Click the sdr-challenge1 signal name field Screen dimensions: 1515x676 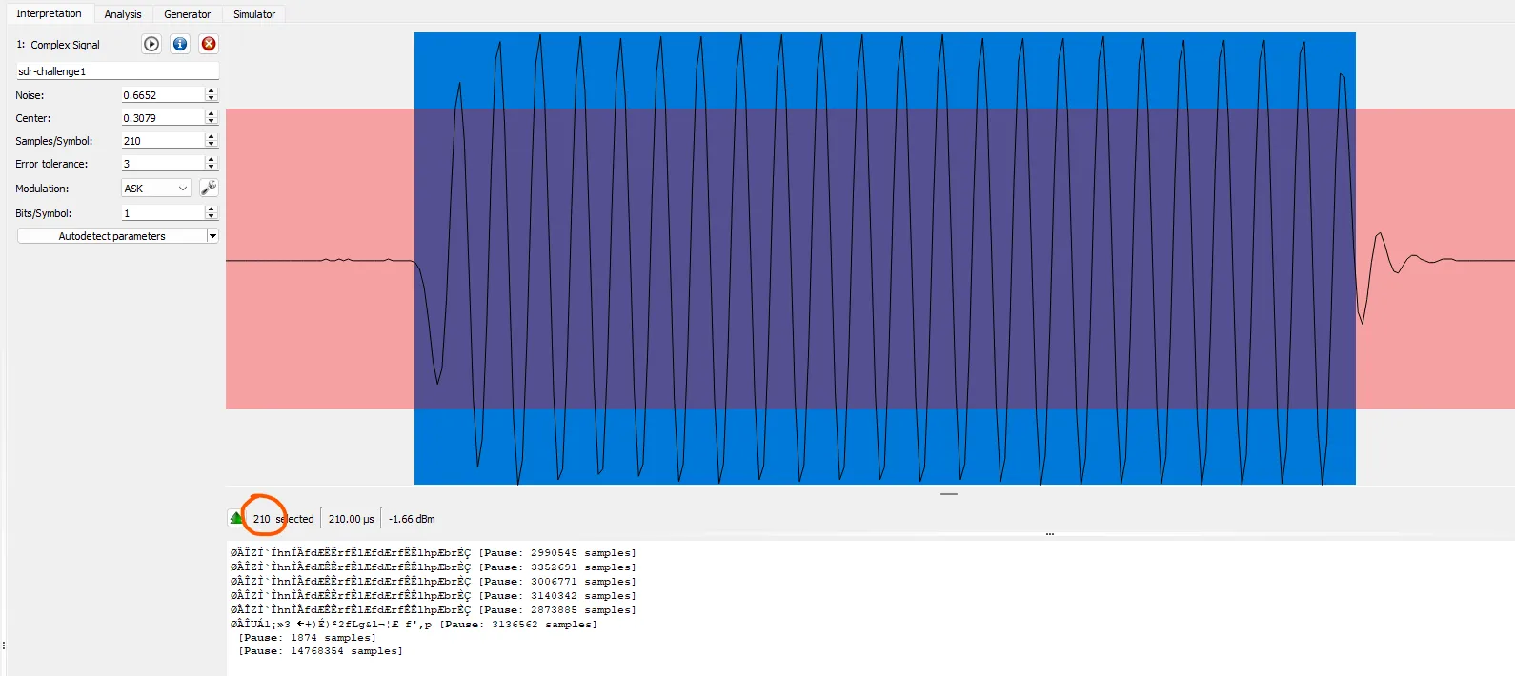[x=117, y=71]
